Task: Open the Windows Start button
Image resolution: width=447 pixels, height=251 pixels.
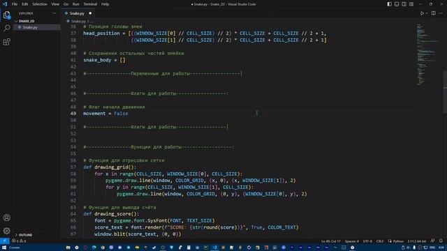Action: point(4,248)
